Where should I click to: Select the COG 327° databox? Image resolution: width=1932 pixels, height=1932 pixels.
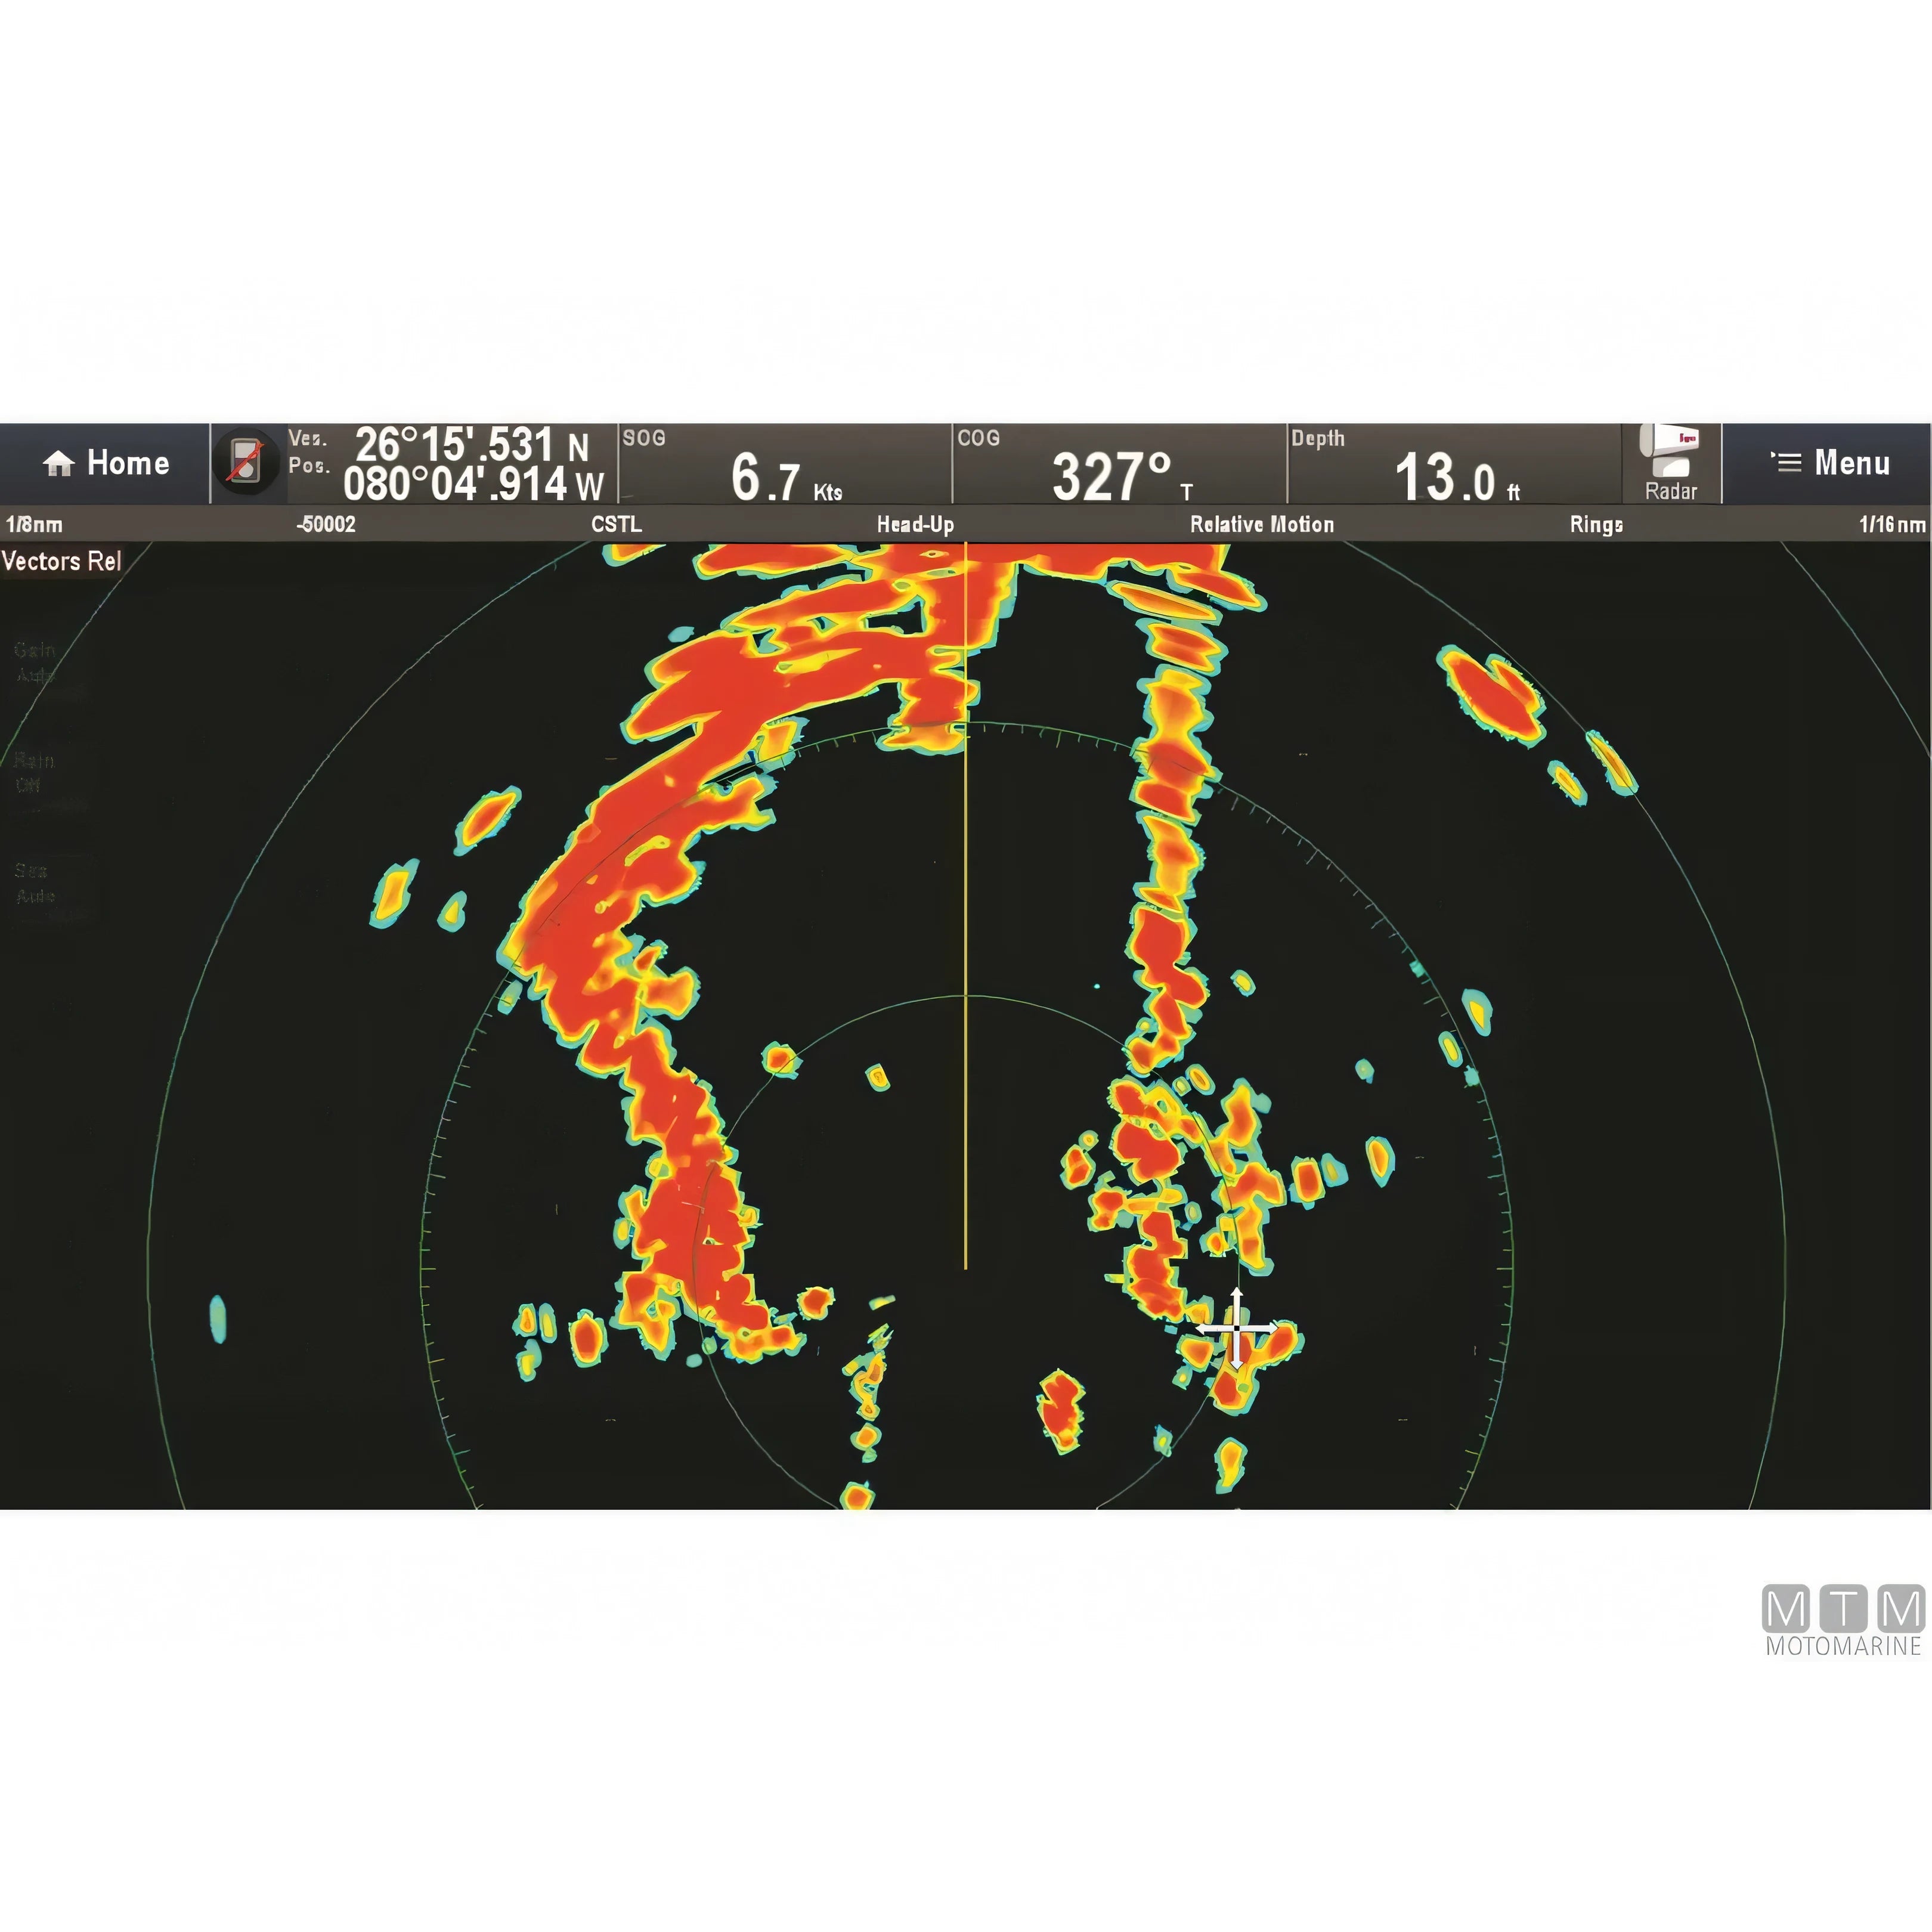1120,464
